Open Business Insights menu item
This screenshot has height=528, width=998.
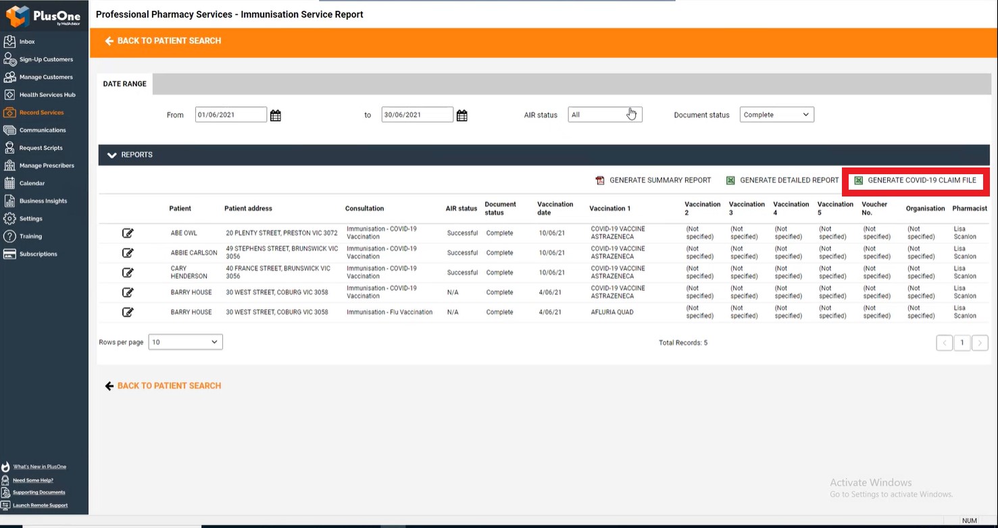43,201
